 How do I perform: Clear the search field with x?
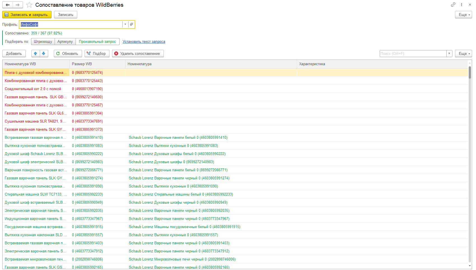[449, 53]
